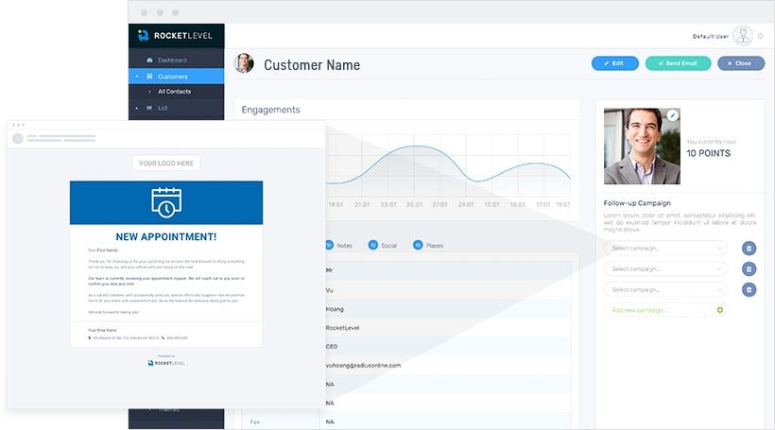Viewport: 775px width, 430px height.
Task: Click YOUR LOGO HERE placeholder in email preview
Action: pyautogui.click(x=166, y=163)
